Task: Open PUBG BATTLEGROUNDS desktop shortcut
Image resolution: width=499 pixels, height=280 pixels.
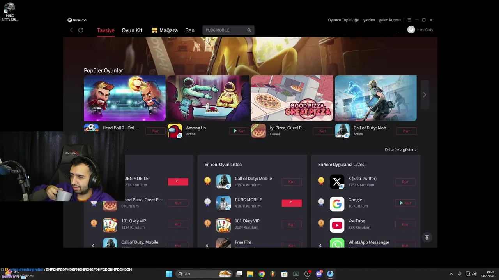Action: point(10,12)
